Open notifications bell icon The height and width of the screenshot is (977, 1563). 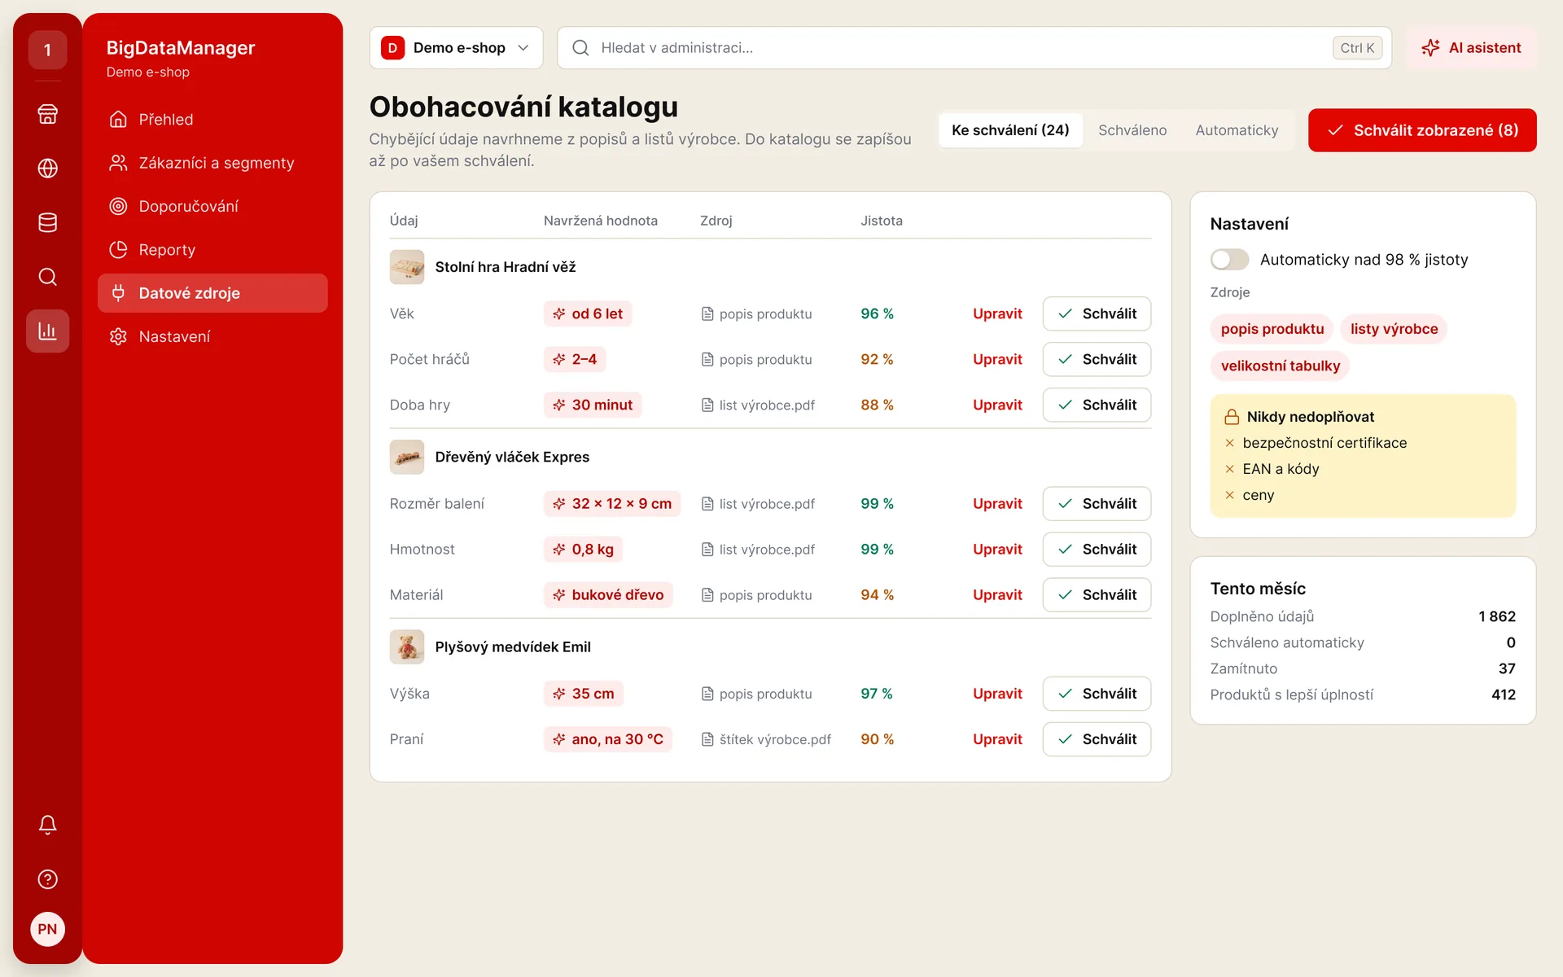[47, 825]
